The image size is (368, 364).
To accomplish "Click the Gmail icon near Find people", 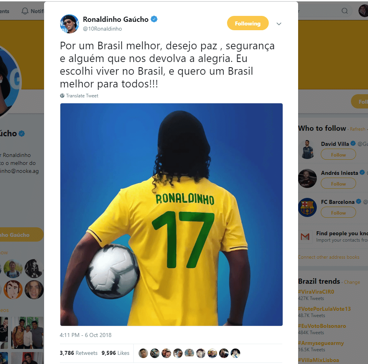I will click(305, 236).
